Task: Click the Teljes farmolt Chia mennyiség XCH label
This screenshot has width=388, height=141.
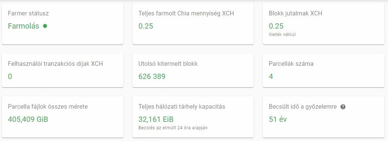Action: pyautogui.click(x=186, y=14)
